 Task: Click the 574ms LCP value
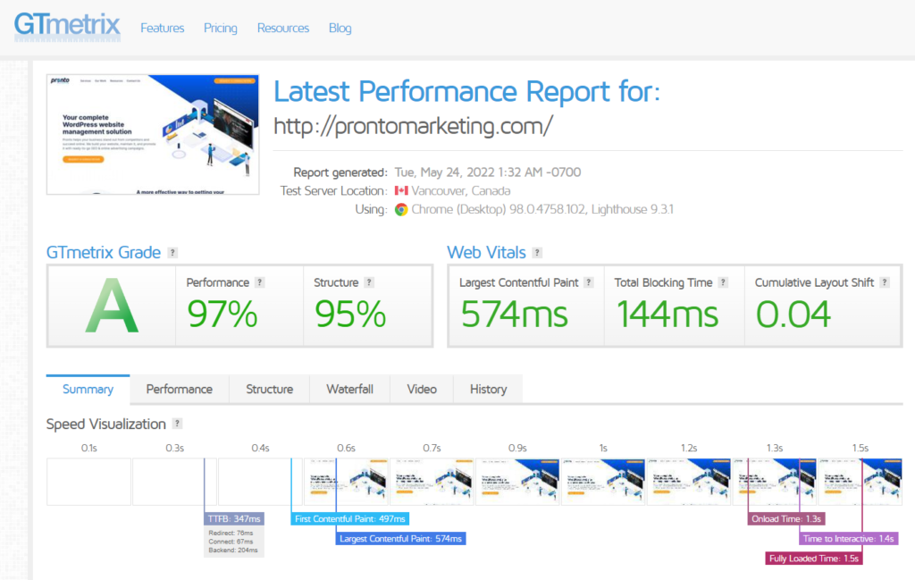point(514,315)
